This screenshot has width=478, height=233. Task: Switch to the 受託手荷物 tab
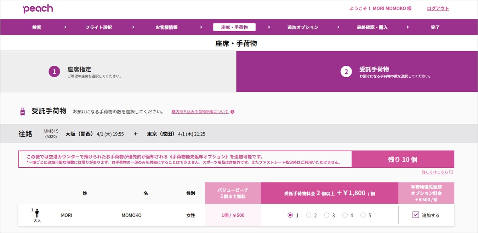point(357,72)
